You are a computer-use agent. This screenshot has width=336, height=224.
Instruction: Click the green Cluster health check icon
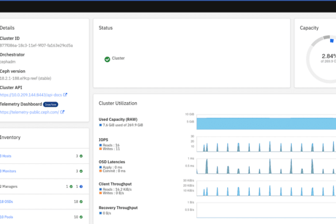click(x=107, y=59)
